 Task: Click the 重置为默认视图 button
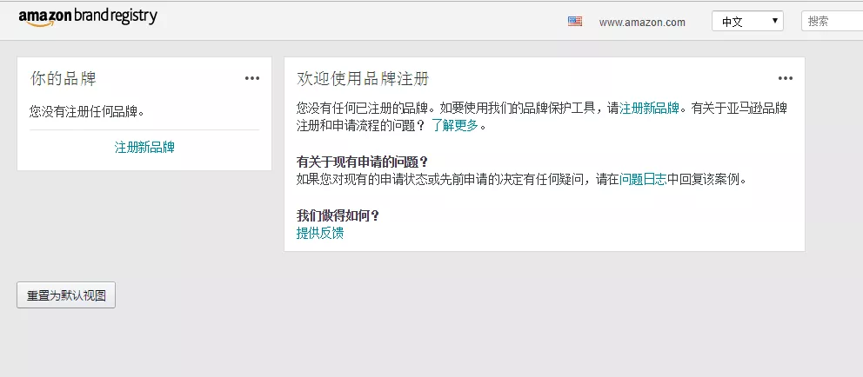(x=66, y=295)
